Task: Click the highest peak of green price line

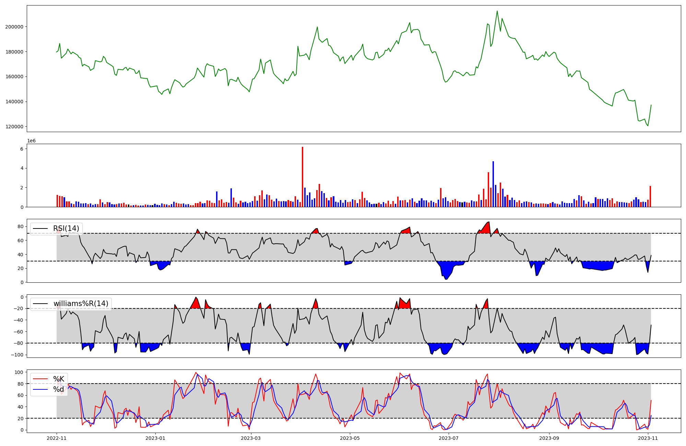Action: click(x=497, y=11)
